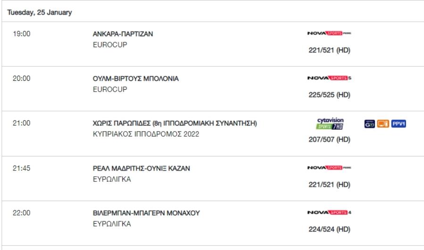Click the ΚΥΠΡΙΑΚΟΣ ΙΠΠΟΔΡΟΜΟΣ 2022 subtitle
The width and height of the screenshot is (424, 250).
(x=146, y=134)
